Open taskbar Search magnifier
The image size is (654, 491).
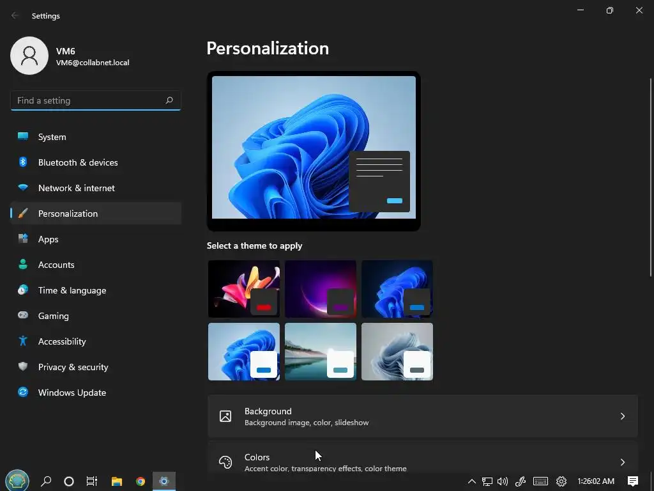(x=46, y=481)
